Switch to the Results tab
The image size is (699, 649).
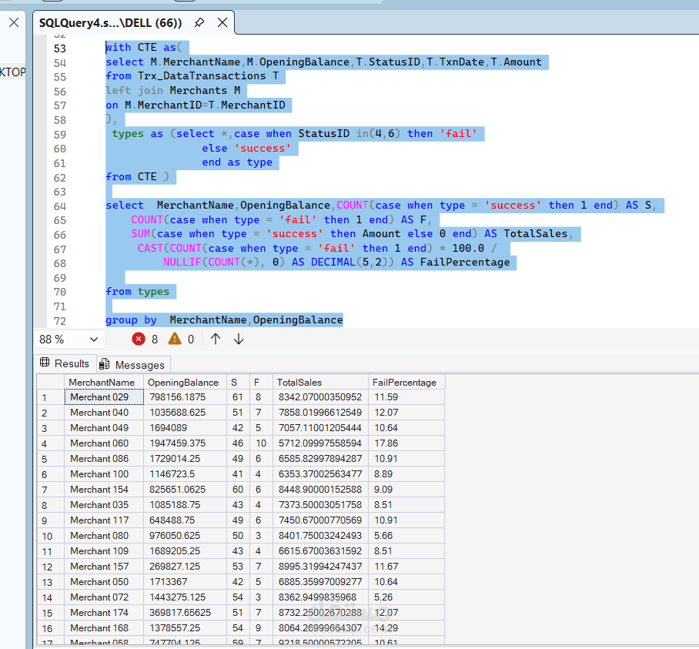pos(65,363)
